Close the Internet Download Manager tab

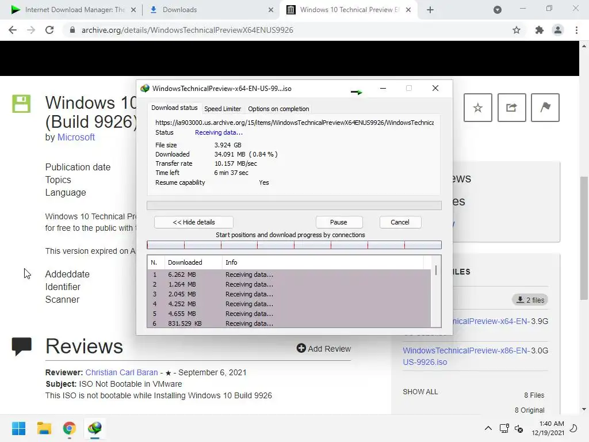click(133, 10)
